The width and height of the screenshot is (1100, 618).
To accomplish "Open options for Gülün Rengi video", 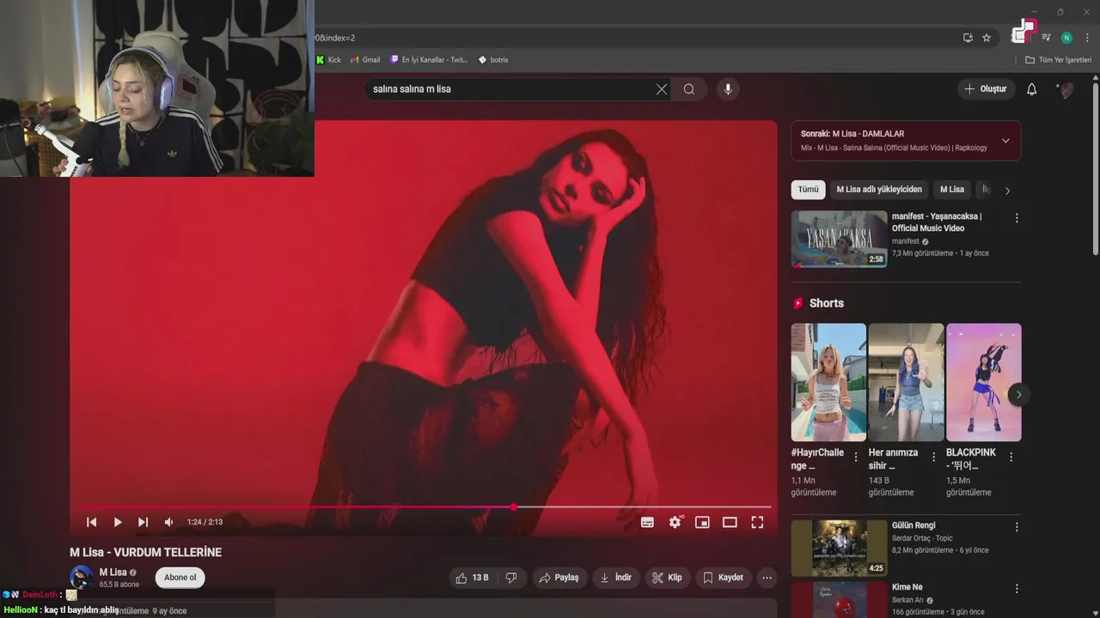I will point(1017,527).
